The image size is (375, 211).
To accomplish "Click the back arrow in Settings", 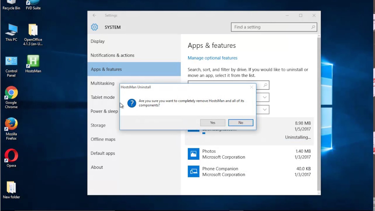I will [94, 15].
